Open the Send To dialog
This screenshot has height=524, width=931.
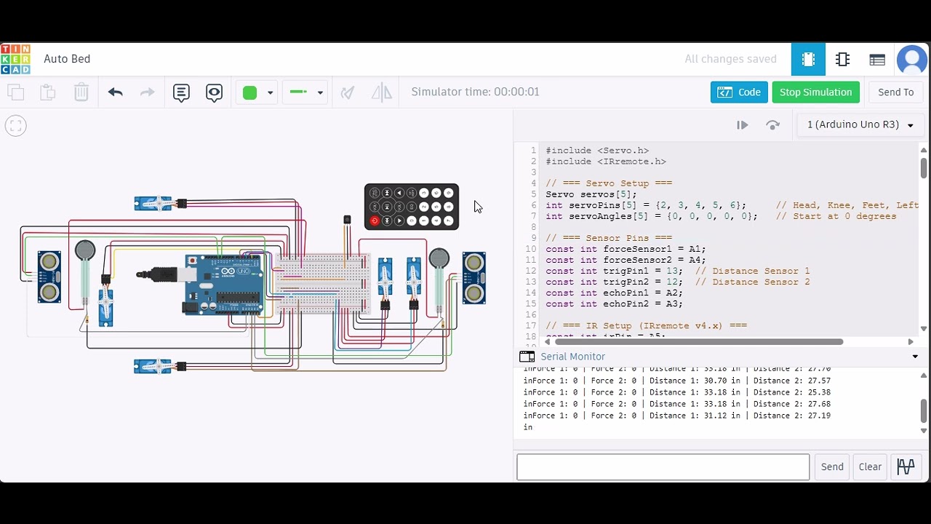tap(895, 92)
